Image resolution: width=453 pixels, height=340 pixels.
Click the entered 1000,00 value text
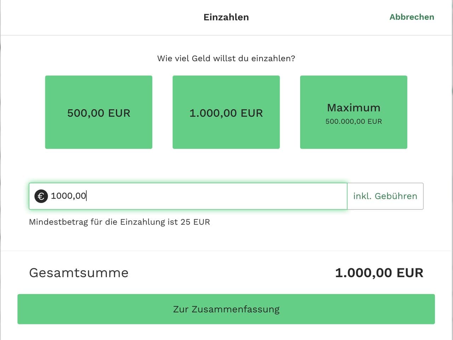(68, 196)
